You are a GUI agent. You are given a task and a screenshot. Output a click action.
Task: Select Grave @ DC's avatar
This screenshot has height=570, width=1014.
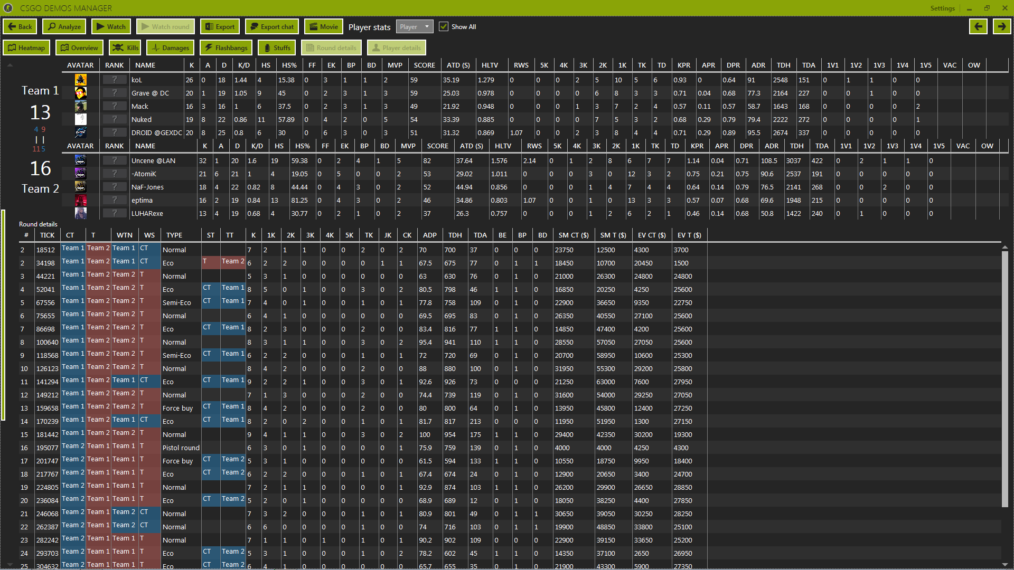[80, 93]
